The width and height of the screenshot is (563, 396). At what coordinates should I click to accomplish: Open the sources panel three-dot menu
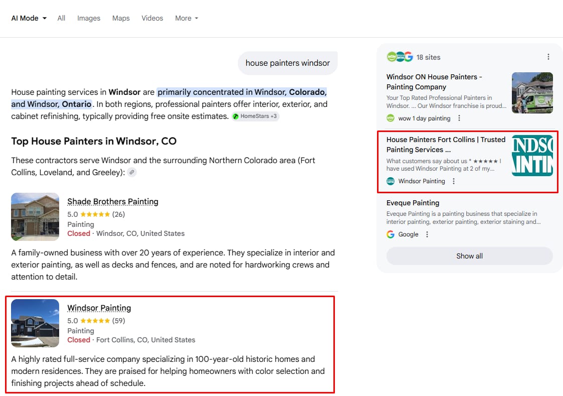[548, 57]
